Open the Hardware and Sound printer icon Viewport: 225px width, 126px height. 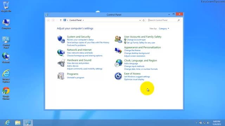(x=61, y=63)
